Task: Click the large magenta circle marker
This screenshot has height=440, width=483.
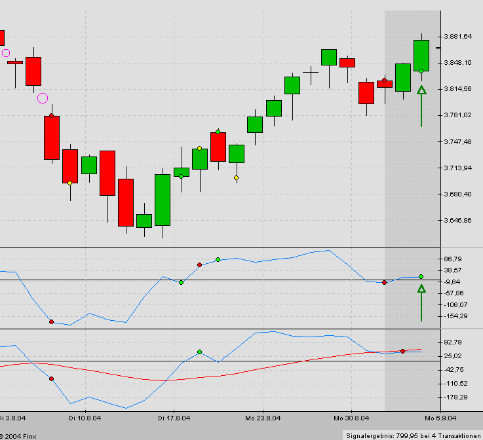Action: click(43, 98)
